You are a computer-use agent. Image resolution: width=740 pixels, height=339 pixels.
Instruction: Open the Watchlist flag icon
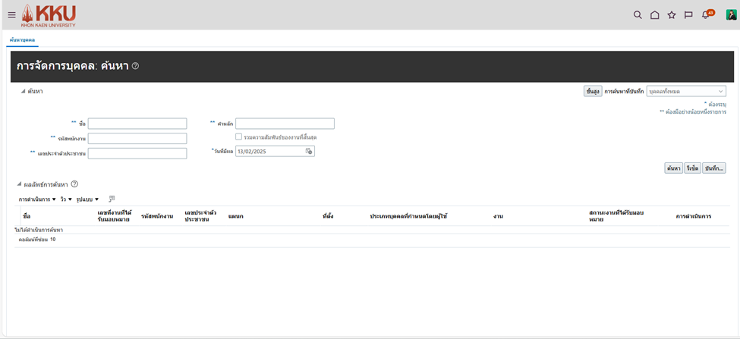688,14
